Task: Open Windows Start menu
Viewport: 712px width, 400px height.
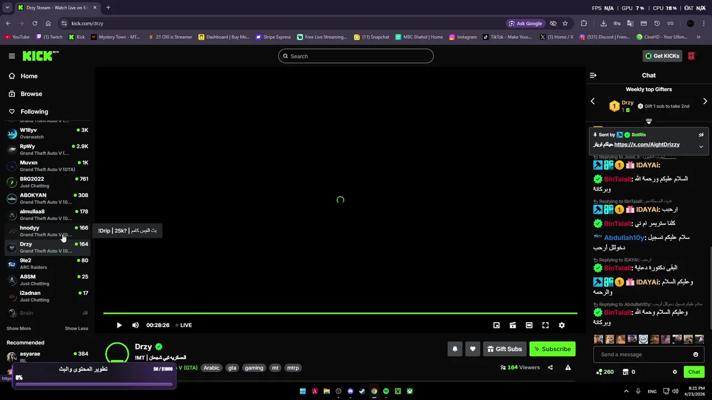Action: click(x=303, y=391)
